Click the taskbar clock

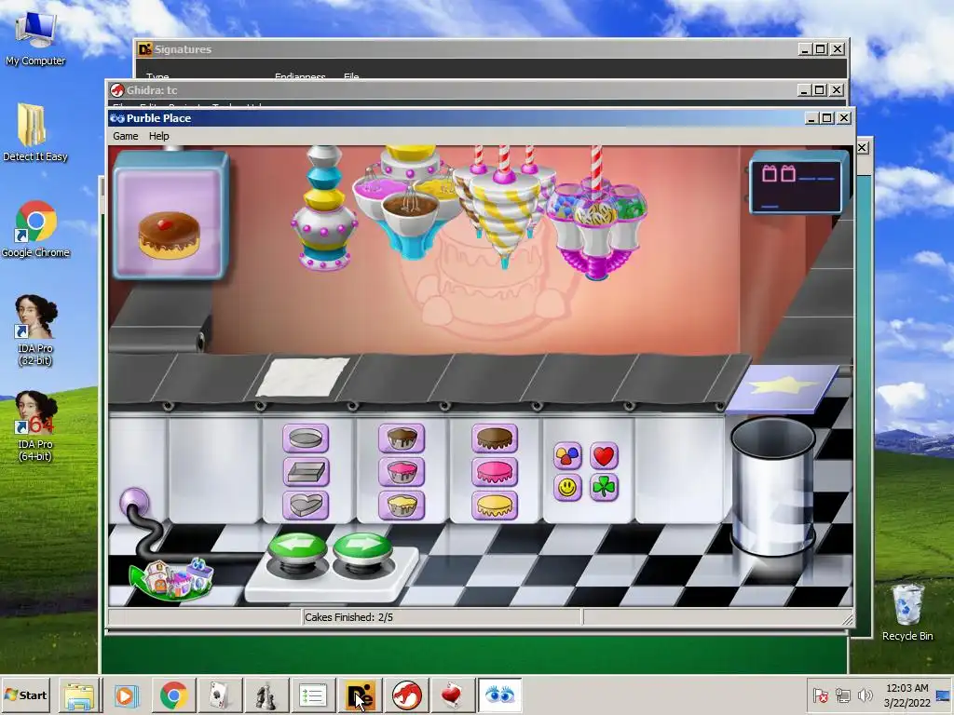[907, 695]
